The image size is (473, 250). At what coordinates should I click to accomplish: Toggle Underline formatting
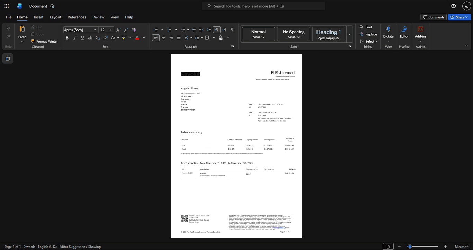click(x=82, y=37)
